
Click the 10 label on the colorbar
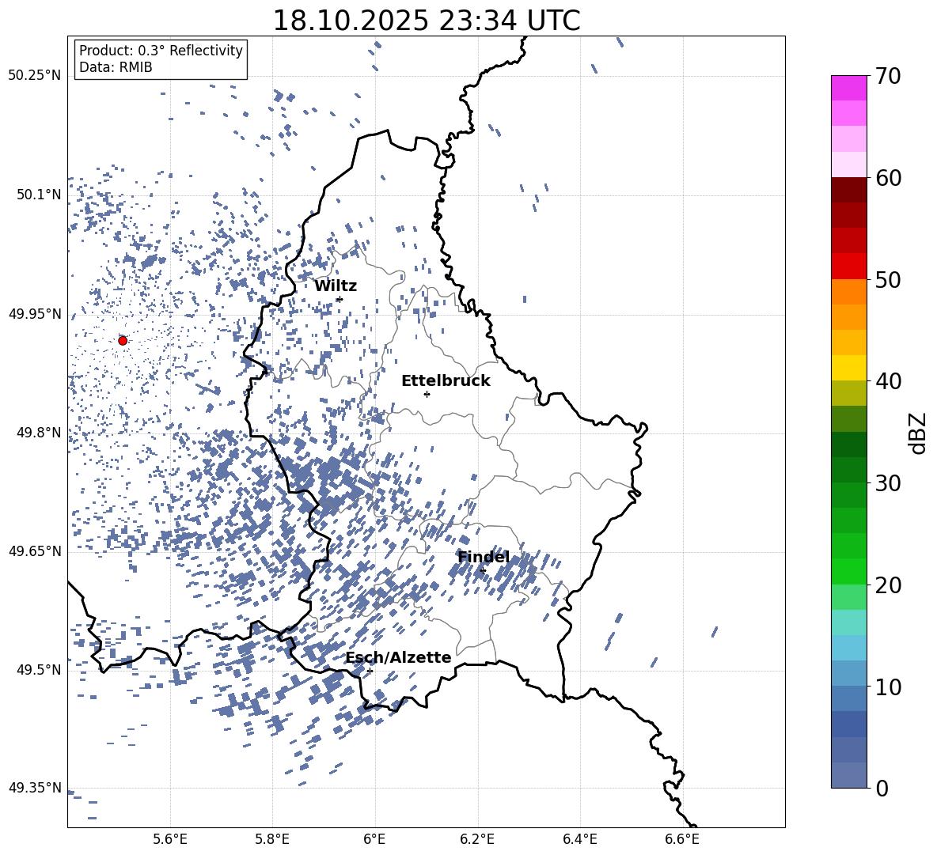[x=887, y=687]
